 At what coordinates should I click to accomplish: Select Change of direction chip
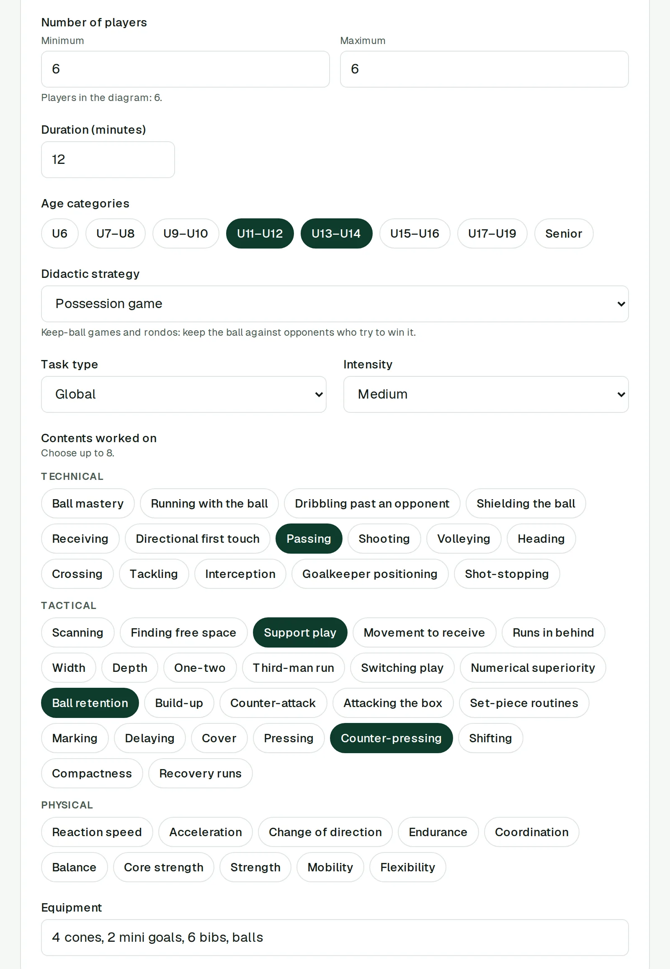pyautogui.click(x=325, y=832)
